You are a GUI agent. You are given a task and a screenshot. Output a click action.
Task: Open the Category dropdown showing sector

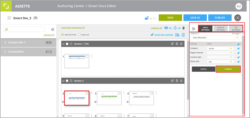tap(220, 48)
